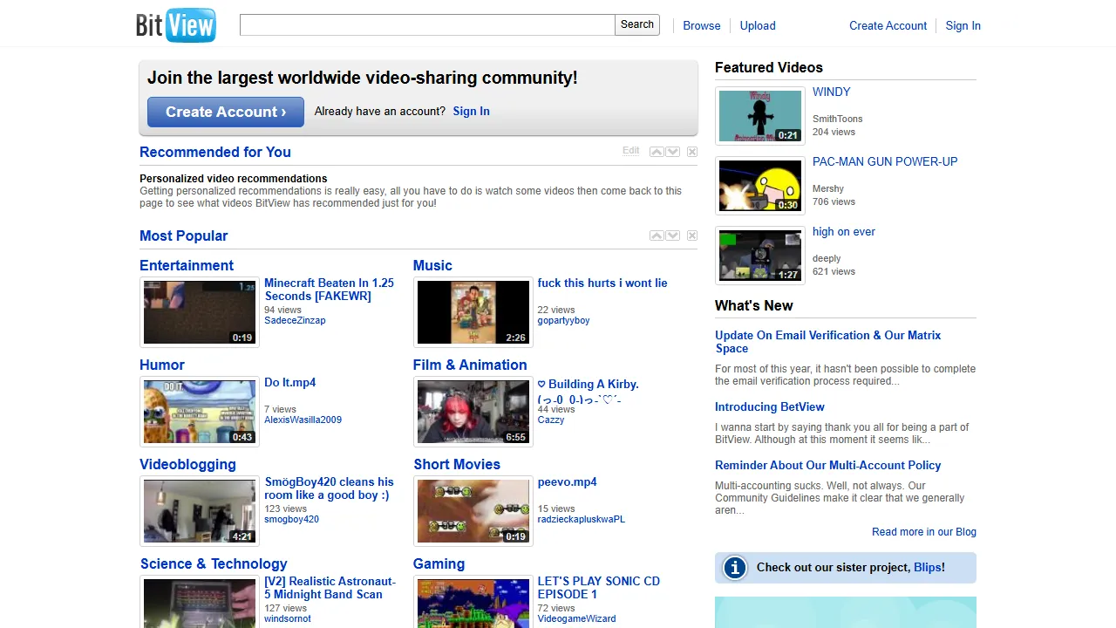Screen dimensions: 1116x628
Task: Remove the Recommended for You section
Action: click(x=691, y=152)
